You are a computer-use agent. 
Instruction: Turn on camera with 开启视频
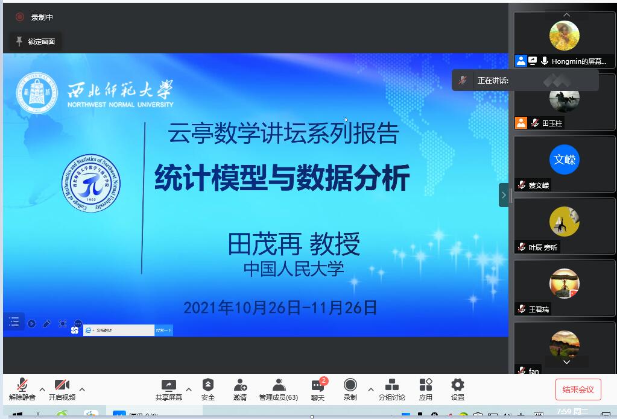[62, 389]
